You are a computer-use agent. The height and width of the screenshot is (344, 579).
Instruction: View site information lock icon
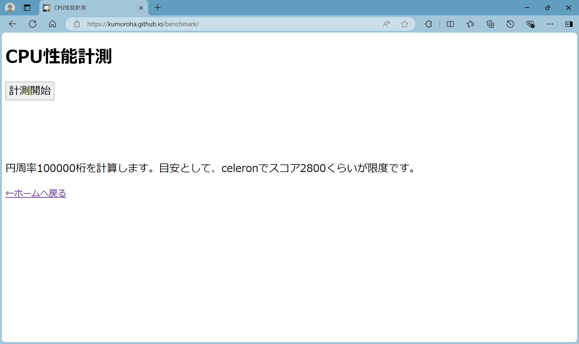click(x=77, y=24)
